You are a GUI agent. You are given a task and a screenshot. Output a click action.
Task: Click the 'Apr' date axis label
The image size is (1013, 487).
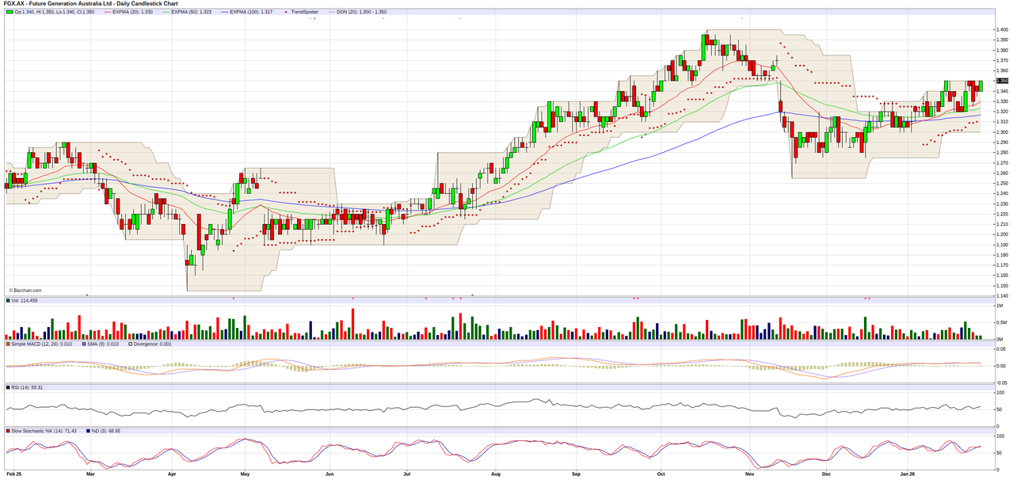[x=172, y=474]
